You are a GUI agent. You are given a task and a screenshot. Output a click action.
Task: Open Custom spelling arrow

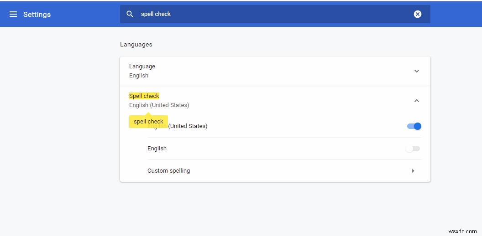coord(413,171)
